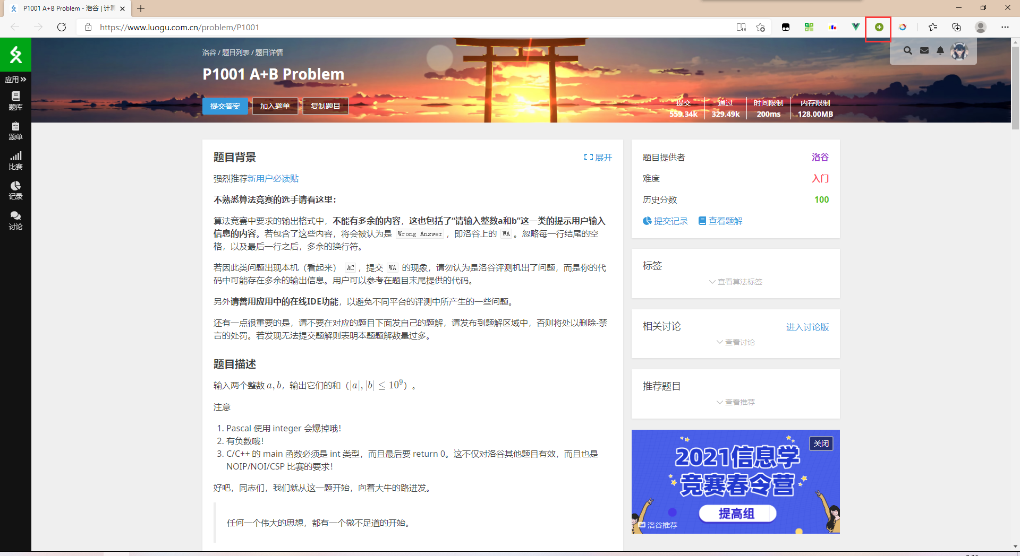This screenshot has height=556, width=1020.
Task: Open the 查看题解 solutions link
Action: [720, 221]
